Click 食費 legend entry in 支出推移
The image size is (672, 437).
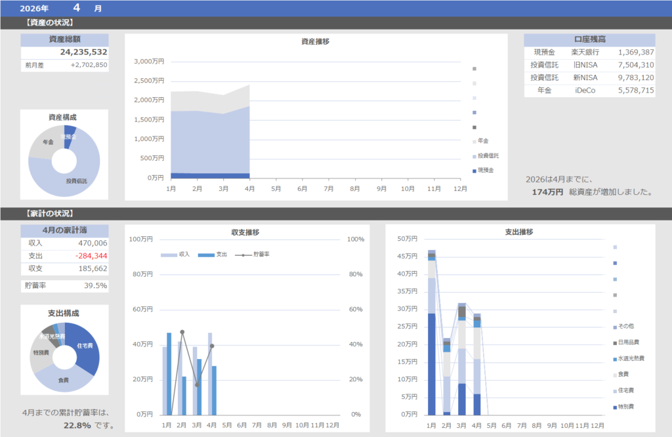tap(621, 375)
